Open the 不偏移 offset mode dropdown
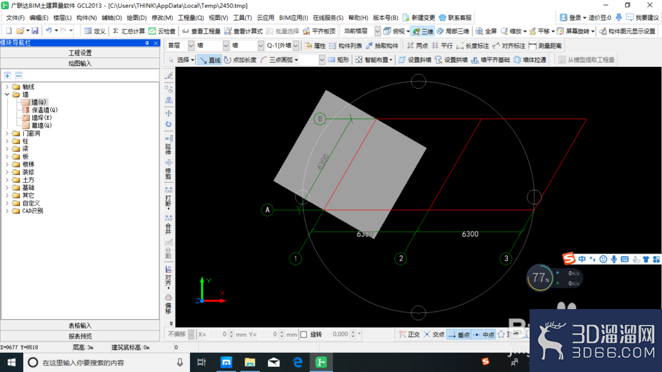Screen dimensions: 662x372 191,334
